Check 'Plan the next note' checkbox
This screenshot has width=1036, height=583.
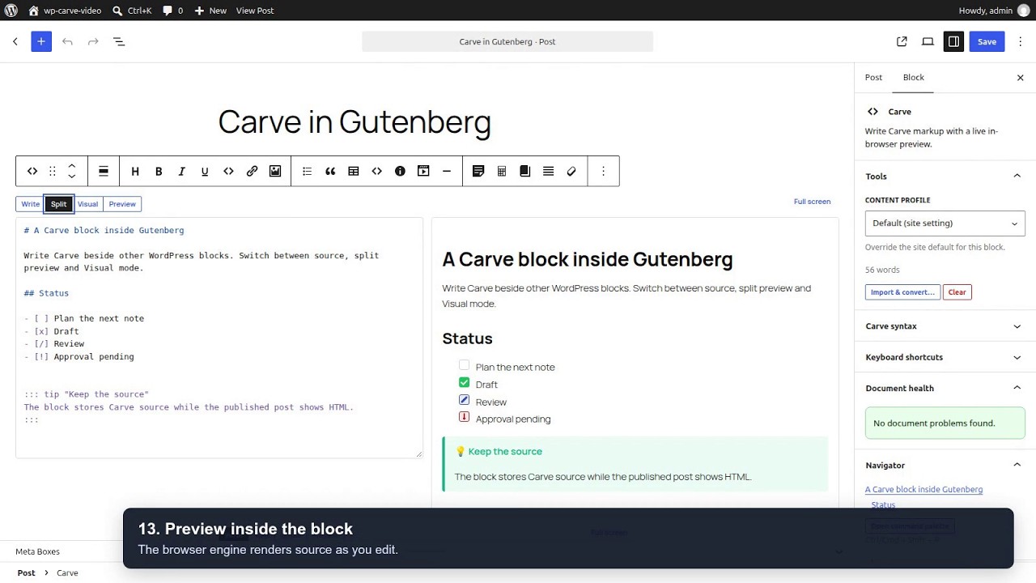(464, 365)
